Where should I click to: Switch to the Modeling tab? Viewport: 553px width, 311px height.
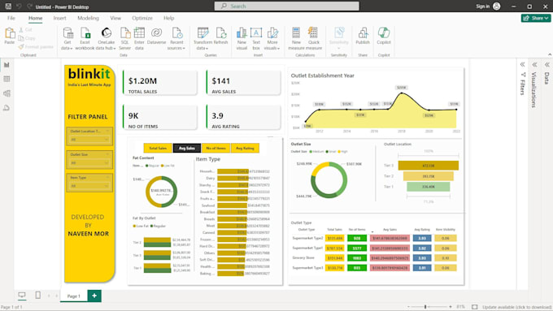click(x=88, y=18)
